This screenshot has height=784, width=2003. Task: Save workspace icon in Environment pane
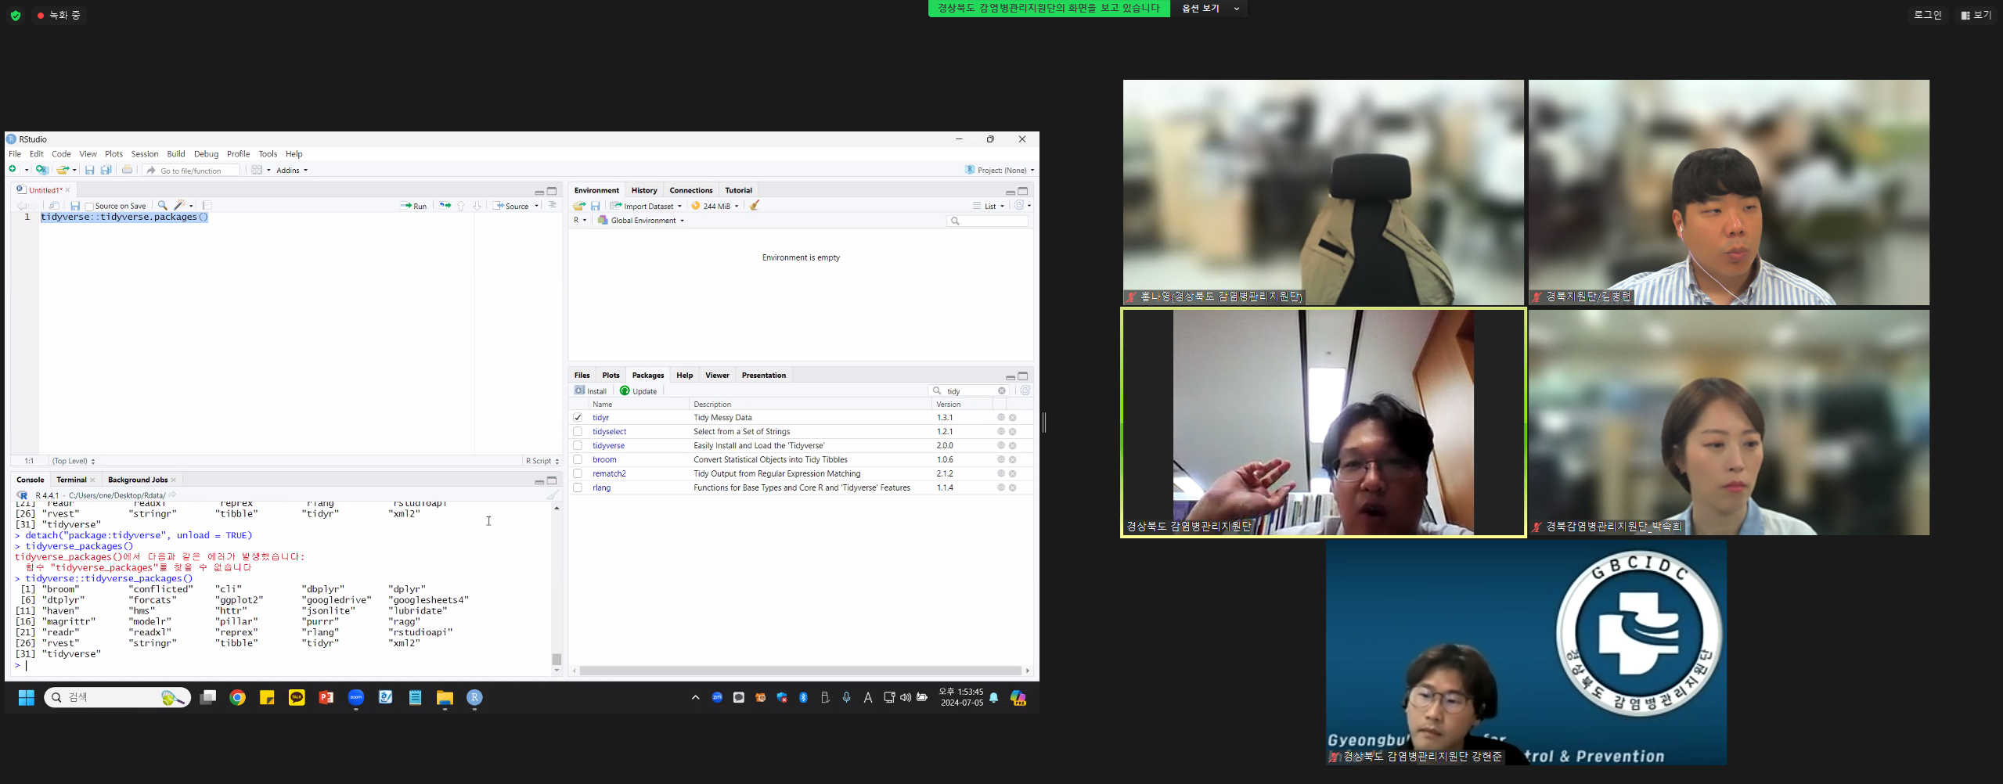(x=596, y=206)
